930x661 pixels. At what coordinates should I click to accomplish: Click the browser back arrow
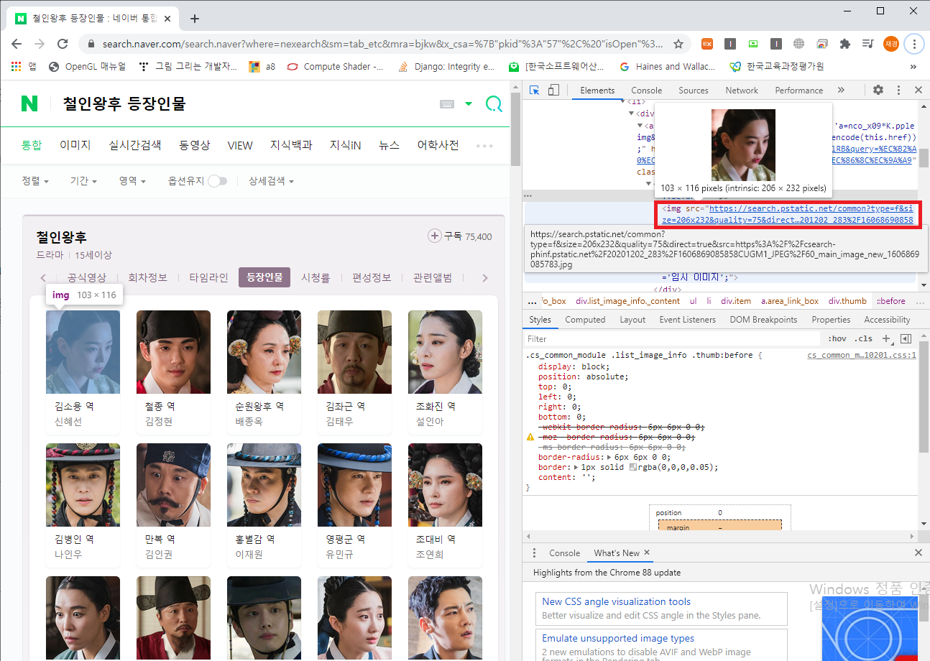pyautogui.click(x=17, y=44)
